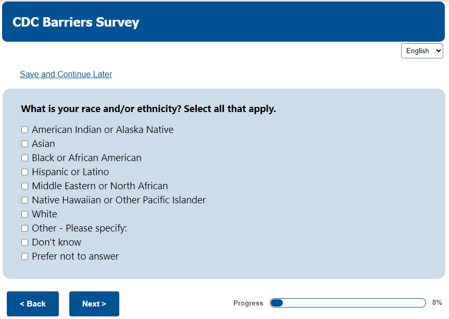Image resolution: width=449 pixels, height=319 pixels.
Task: Select the Asian checkbox
Action: pos(24,144)
